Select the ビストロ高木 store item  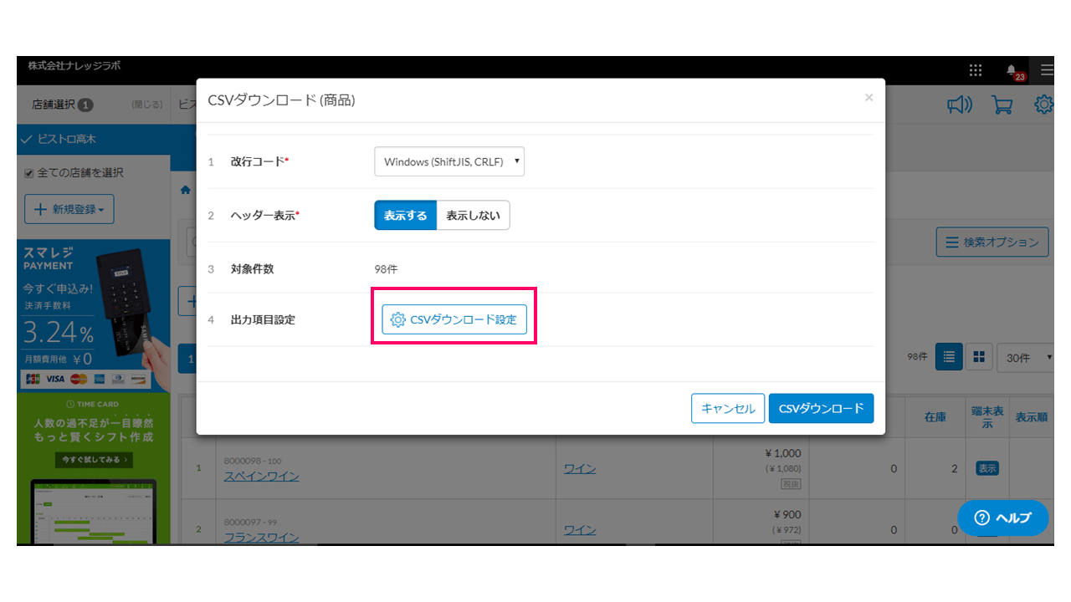(x=94, y=140)
